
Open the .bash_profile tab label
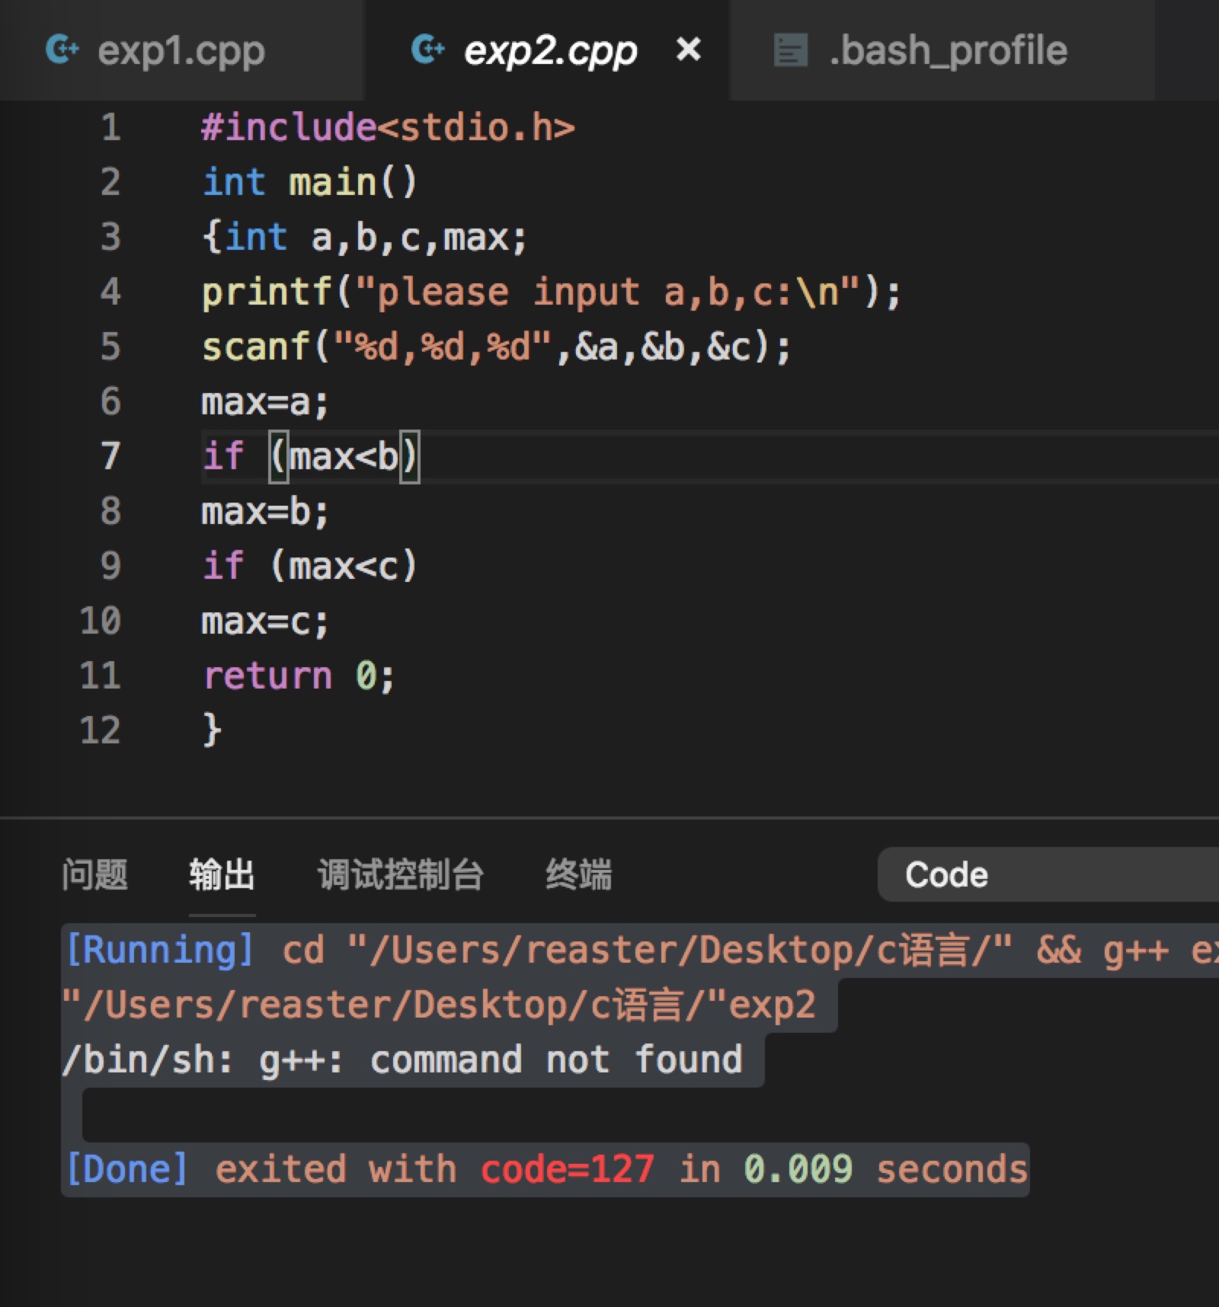(x=948, y=51)
